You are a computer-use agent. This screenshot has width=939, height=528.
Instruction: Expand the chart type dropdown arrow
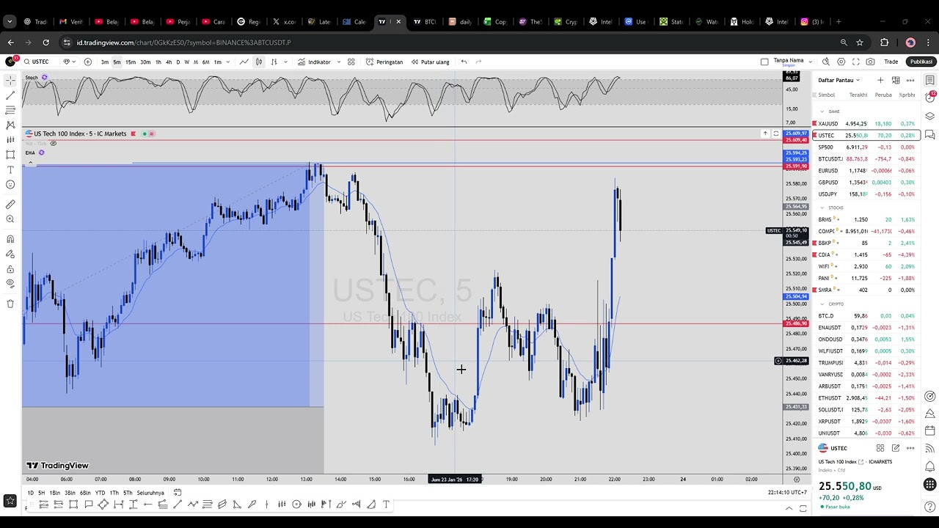285,62
